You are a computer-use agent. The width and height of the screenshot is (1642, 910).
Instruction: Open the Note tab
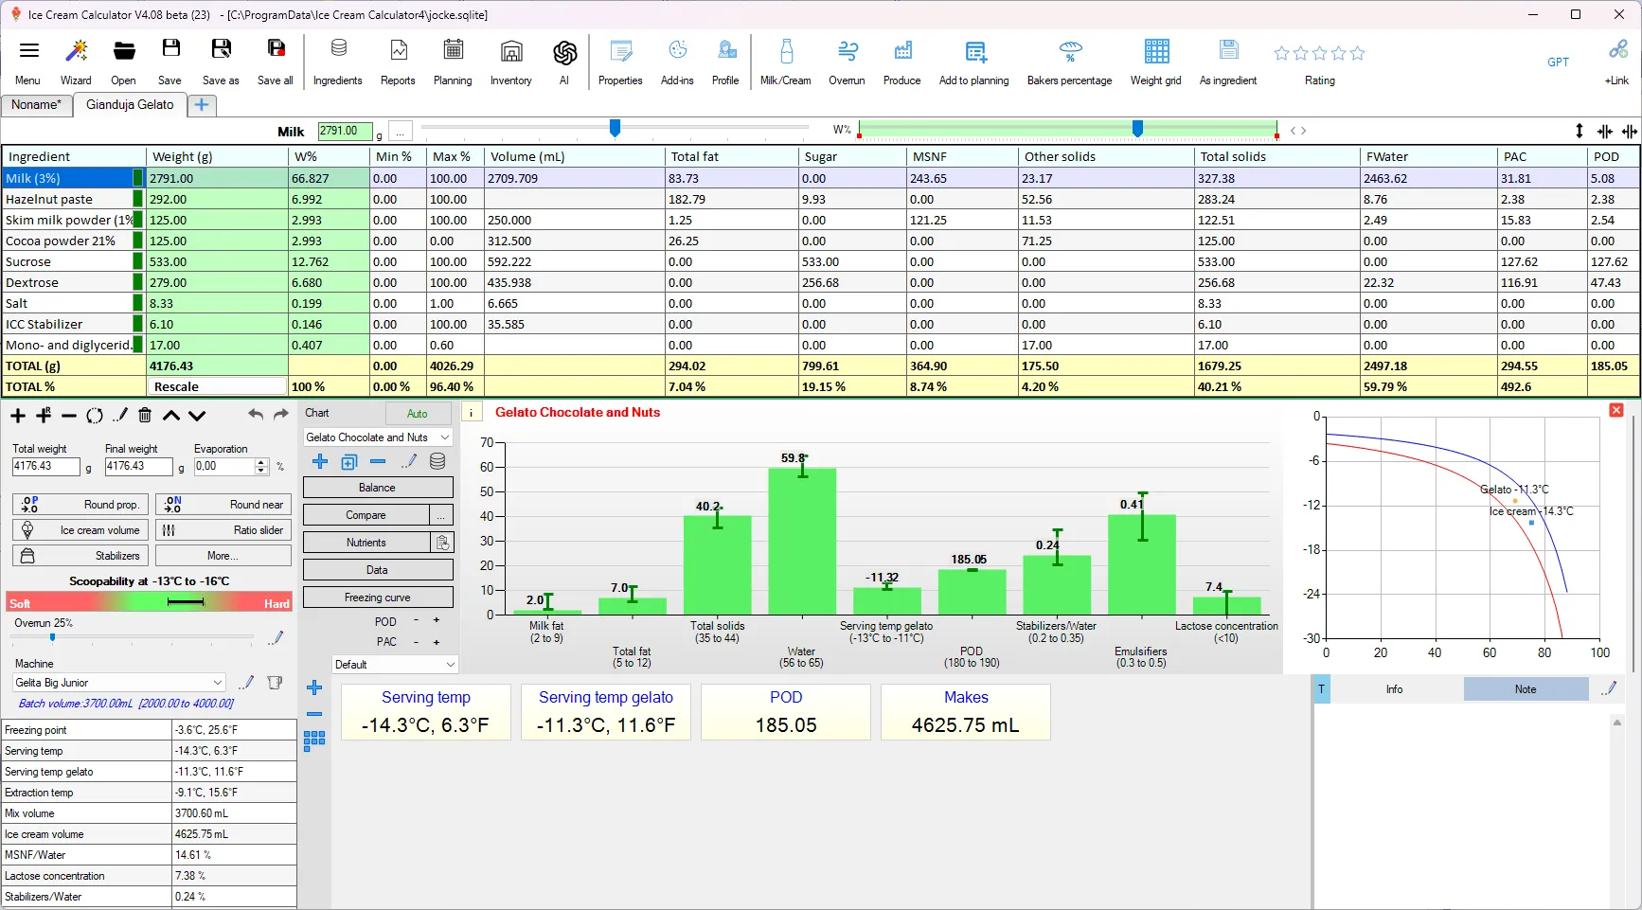click(x=1526, y=689)
